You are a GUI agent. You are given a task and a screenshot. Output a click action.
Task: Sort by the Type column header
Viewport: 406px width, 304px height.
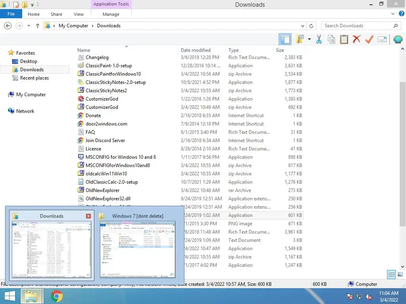tap(234, 50)
